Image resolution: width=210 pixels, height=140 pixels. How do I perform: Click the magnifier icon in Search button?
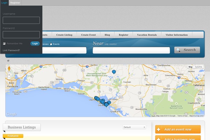[x=178, y=50]
